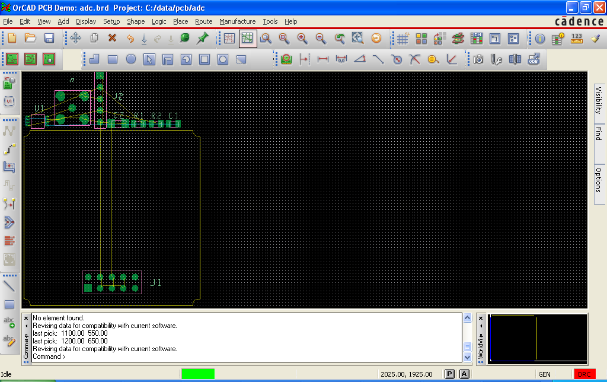Click the GEN mode status button

coord(544,374)
